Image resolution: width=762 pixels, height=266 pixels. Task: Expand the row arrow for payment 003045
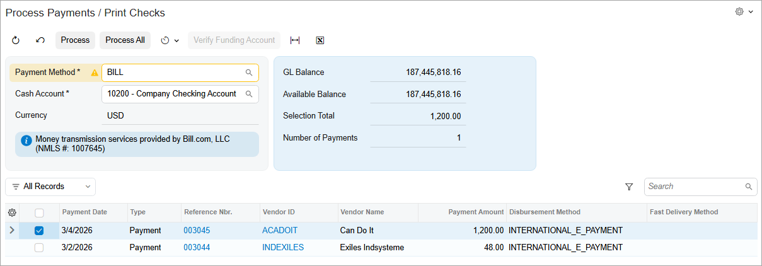(x=11, y=231)
